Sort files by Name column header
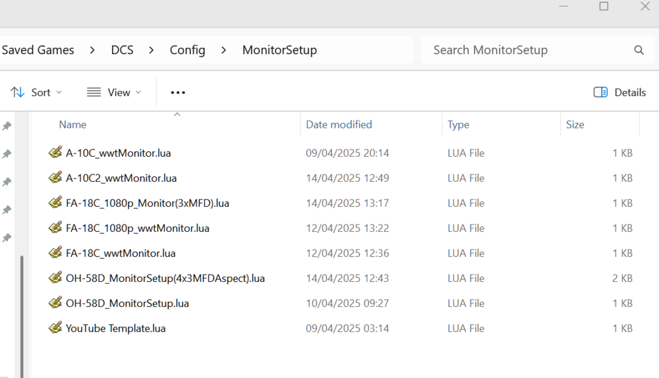 click(72, 124)
